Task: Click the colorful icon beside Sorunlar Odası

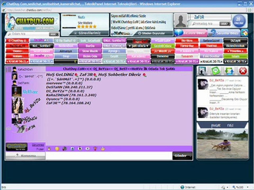Action: [244, 33]
